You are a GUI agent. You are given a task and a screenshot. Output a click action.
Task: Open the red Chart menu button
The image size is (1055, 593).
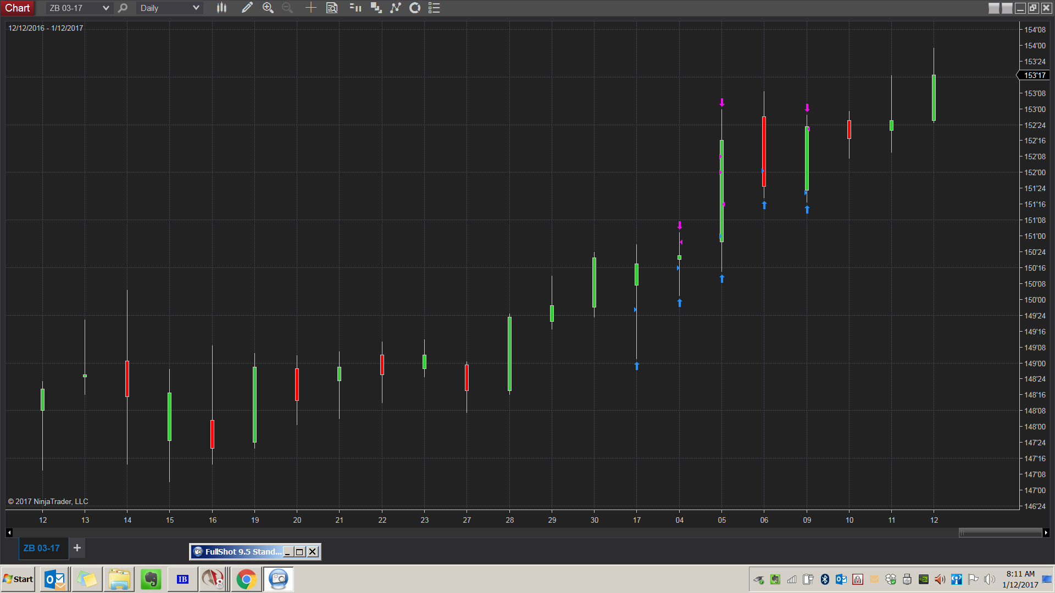pyautogui.click(x=18, y=8)
